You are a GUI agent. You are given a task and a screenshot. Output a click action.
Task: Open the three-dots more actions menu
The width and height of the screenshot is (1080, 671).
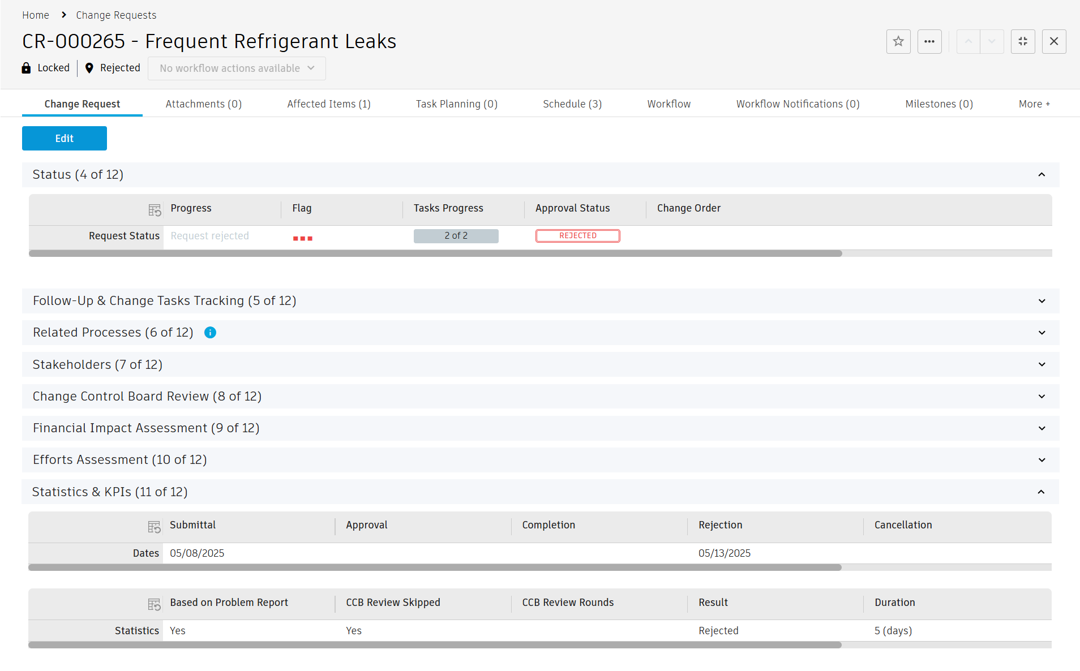[929, 41]
